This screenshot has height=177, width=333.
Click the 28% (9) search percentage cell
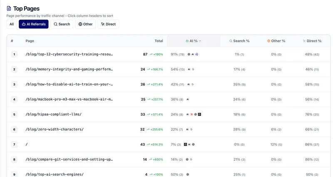click(239, 130)
